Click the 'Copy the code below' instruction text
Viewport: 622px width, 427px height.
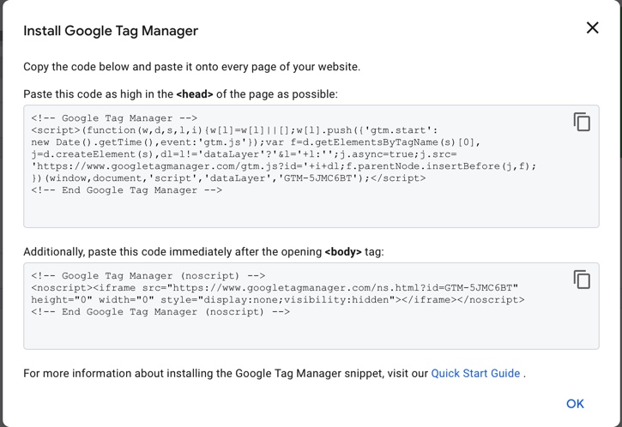191,67
